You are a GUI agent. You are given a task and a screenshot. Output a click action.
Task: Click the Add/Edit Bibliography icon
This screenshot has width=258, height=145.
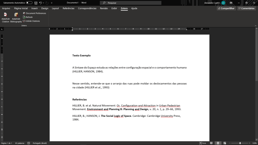pos(16,15)
